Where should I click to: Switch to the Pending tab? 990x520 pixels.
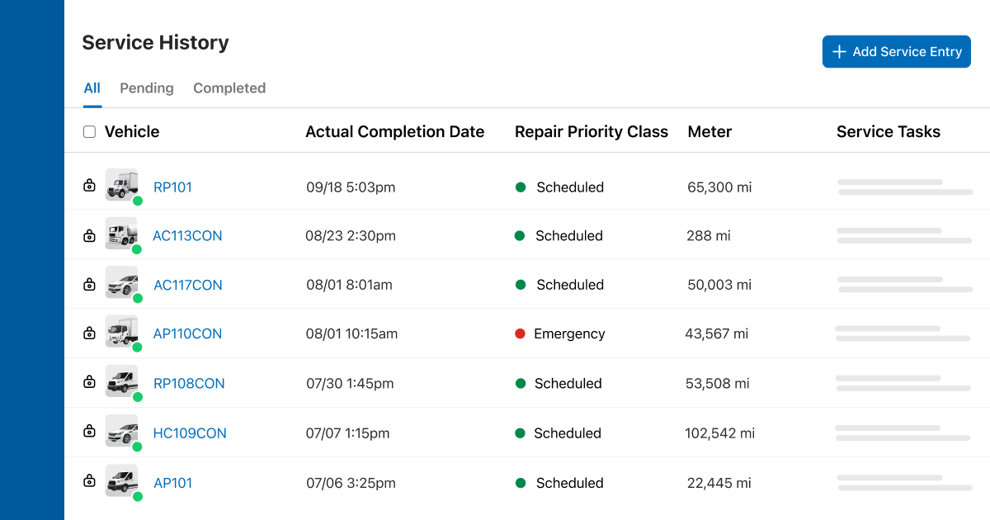click(147, 88)
